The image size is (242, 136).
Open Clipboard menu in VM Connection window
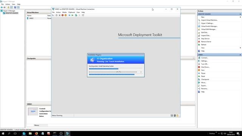(x=71, y=12)
